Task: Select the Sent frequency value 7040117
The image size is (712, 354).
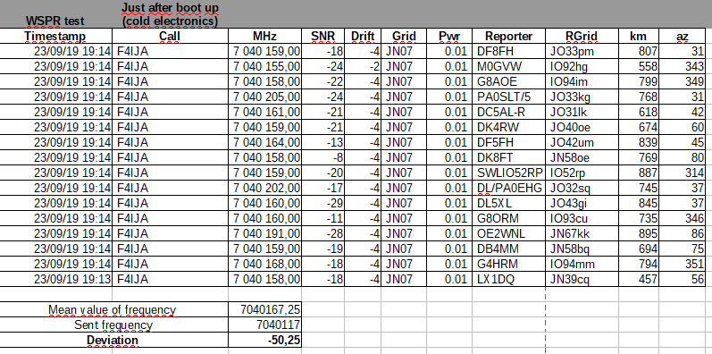Action: click(264, 324)
